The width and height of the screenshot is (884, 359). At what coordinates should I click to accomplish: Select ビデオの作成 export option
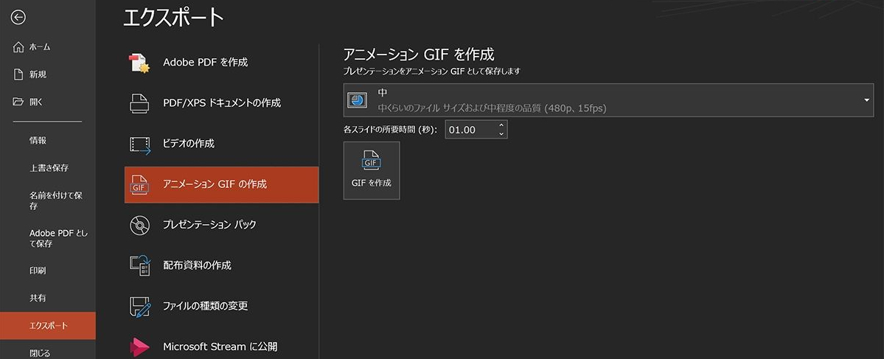tap(222, 144)
